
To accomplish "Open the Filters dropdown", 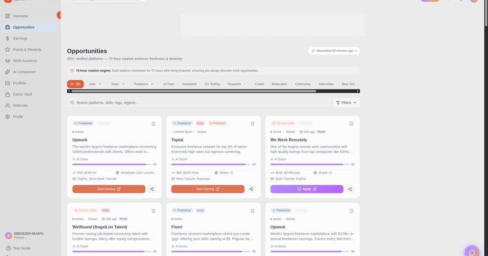I will coord(346,103).
